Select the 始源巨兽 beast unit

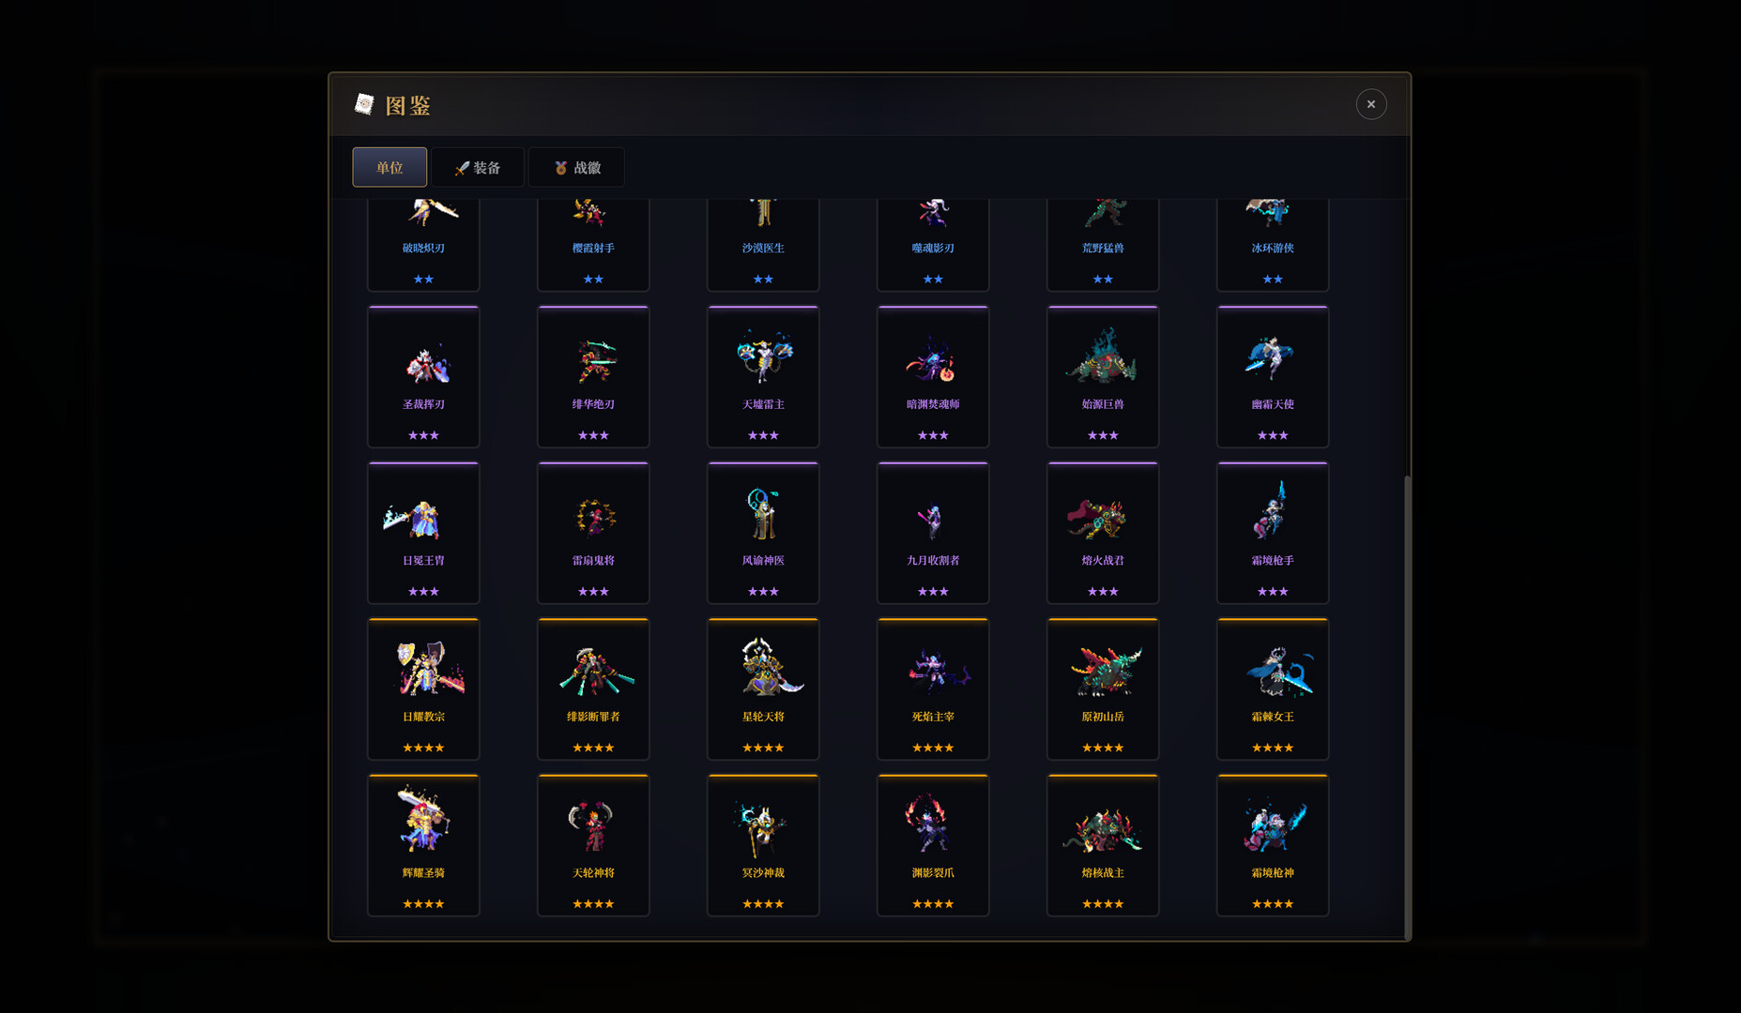click(1103, 376)
